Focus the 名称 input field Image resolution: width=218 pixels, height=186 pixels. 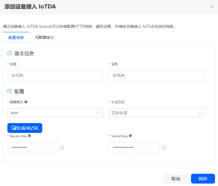click(x=157, y=75)
